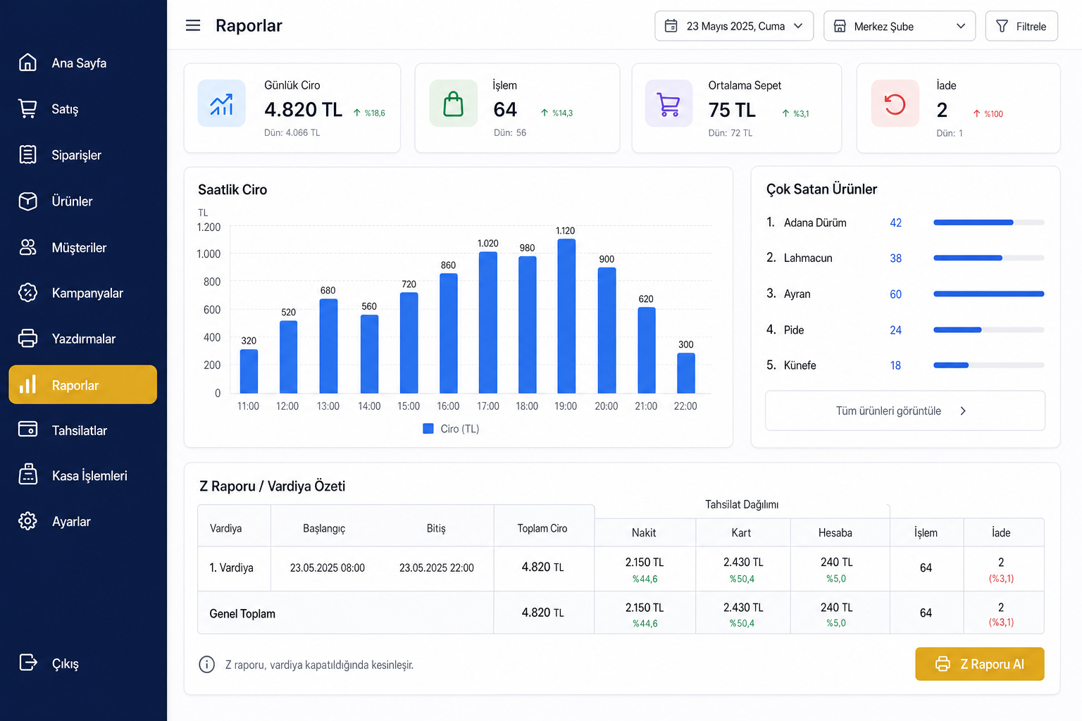
Task: Open the date dropdown 23 Mayıs 2025
Action: (x=734, y=26)
